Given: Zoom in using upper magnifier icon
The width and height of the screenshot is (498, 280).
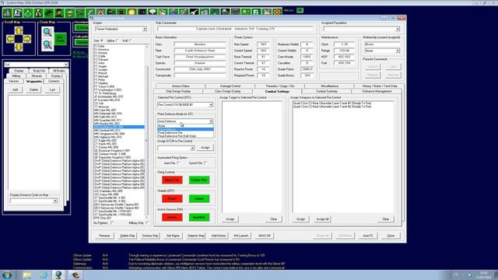Looking at the screenshot, I should [47, 32].
